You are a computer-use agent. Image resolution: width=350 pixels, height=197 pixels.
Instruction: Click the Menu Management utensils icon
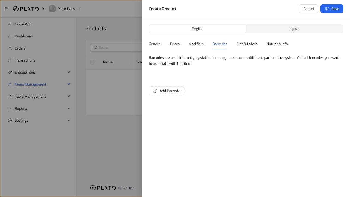10,84
